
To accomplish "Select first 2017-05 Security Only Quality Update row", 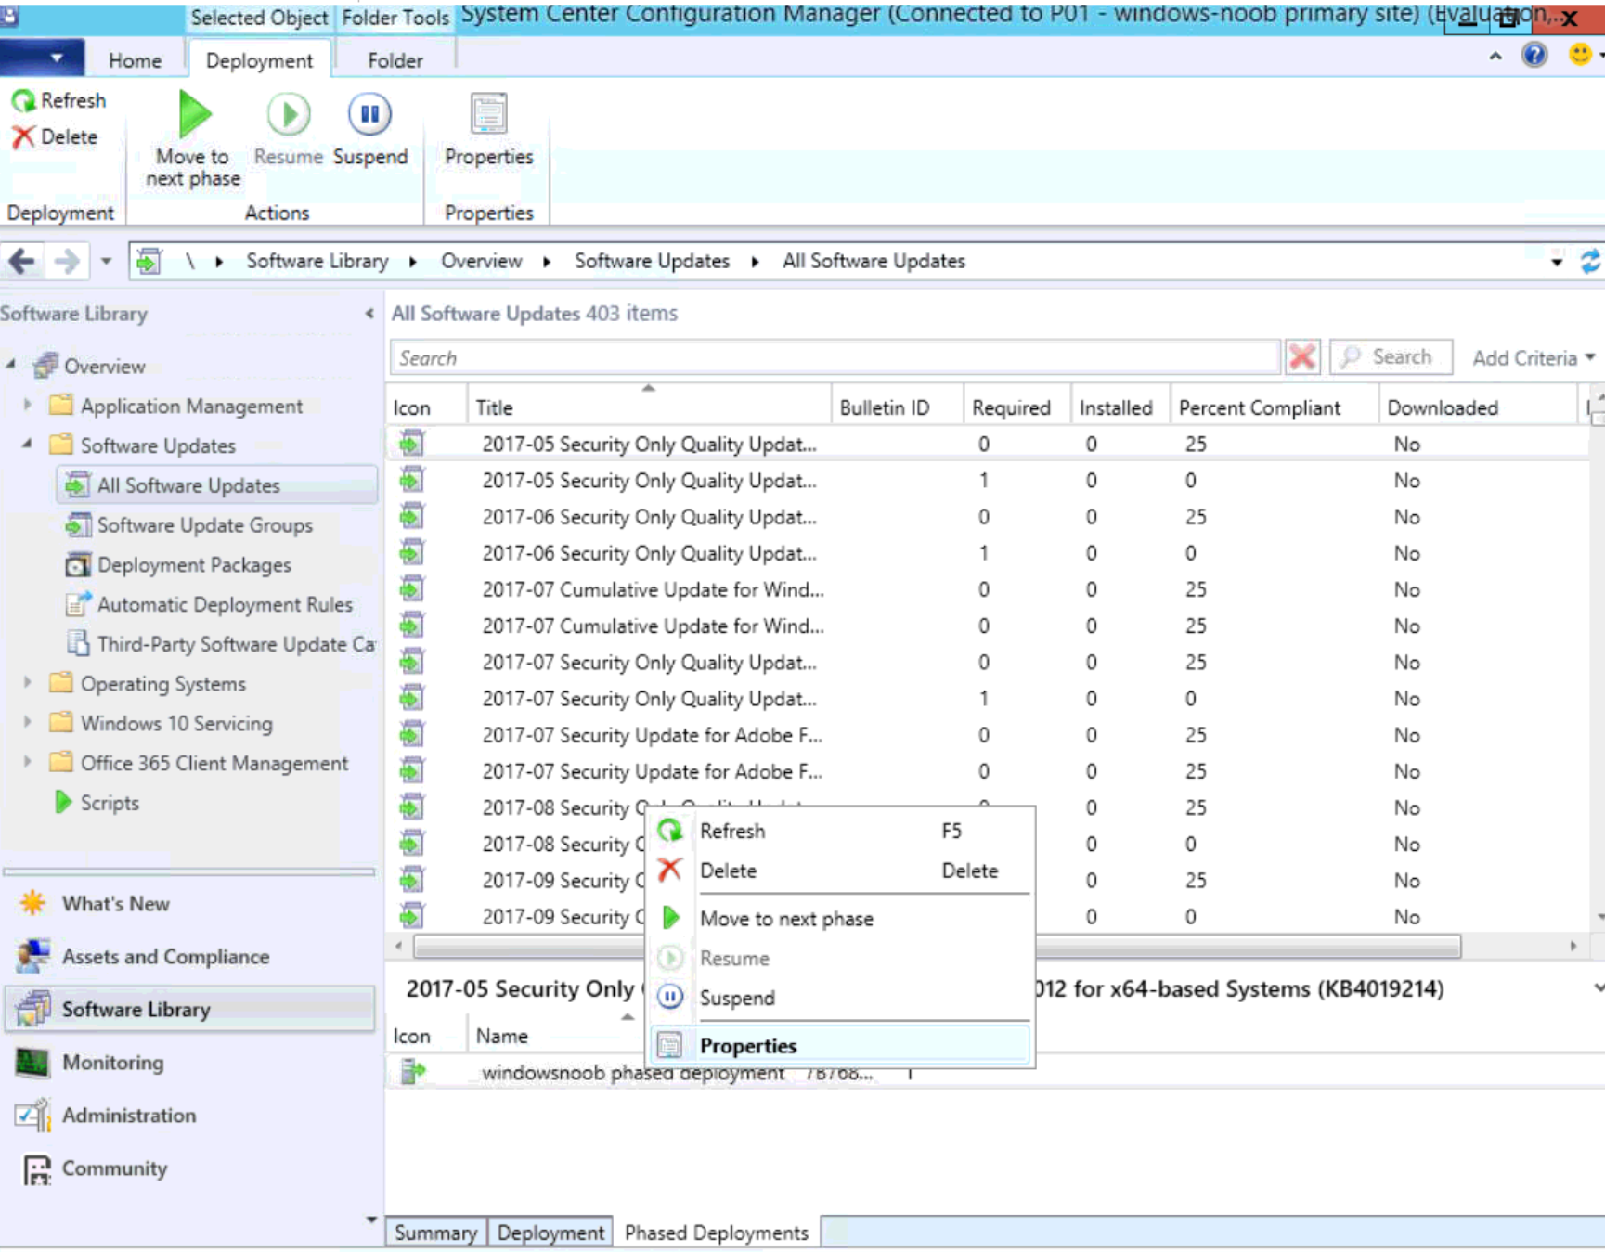I will 987,445.
